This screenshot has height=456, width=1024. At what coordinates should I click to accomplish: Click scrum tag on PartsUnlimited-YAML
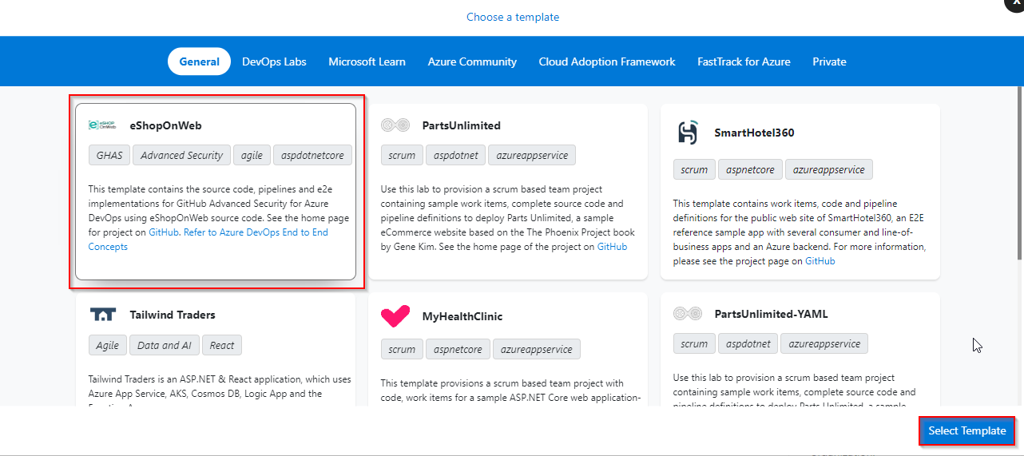(694, 343)
